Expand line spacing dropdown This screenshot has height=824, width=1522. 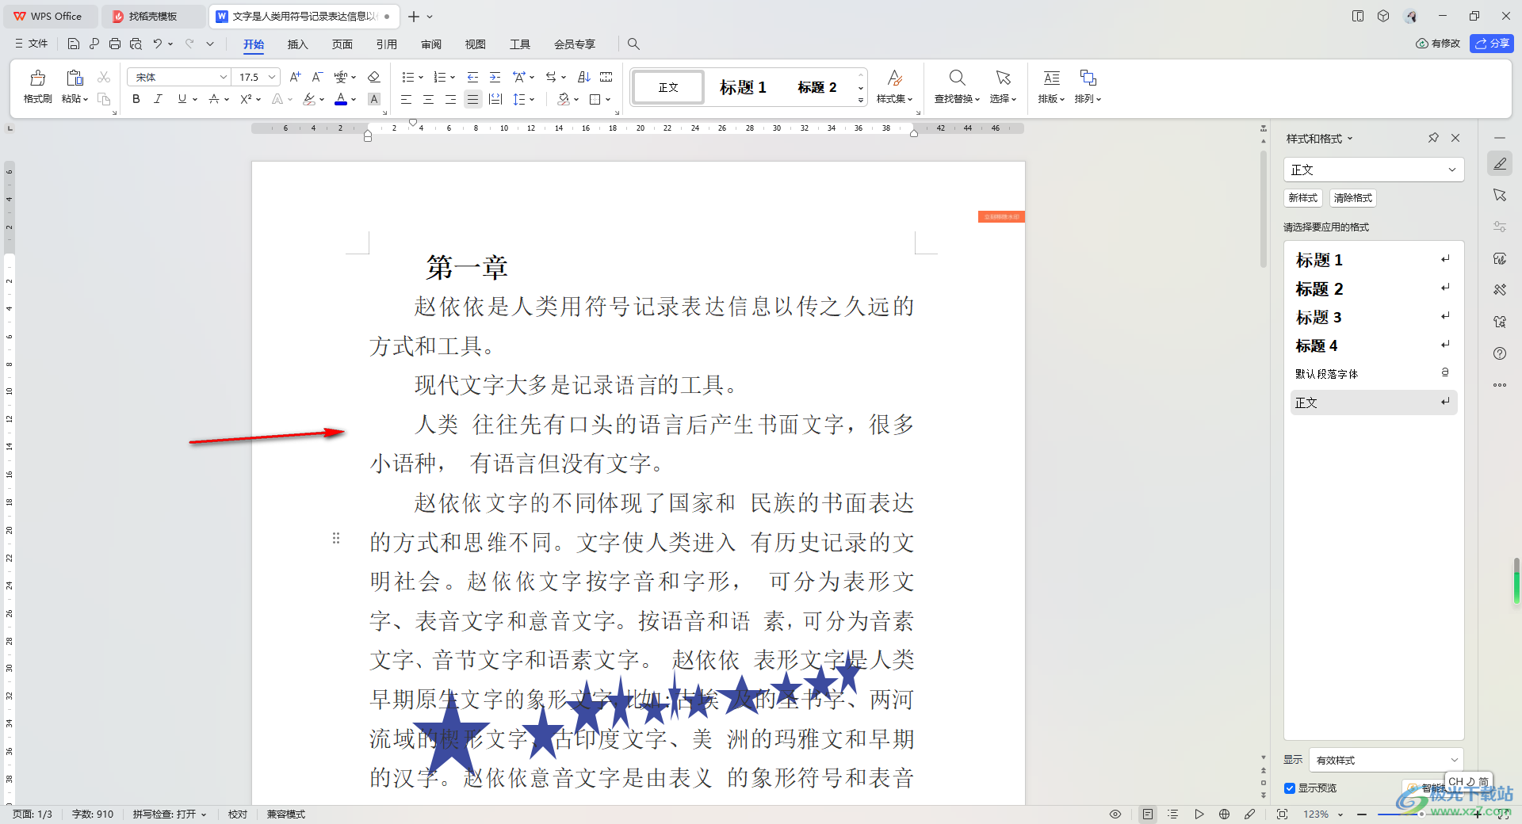(532, 99)
